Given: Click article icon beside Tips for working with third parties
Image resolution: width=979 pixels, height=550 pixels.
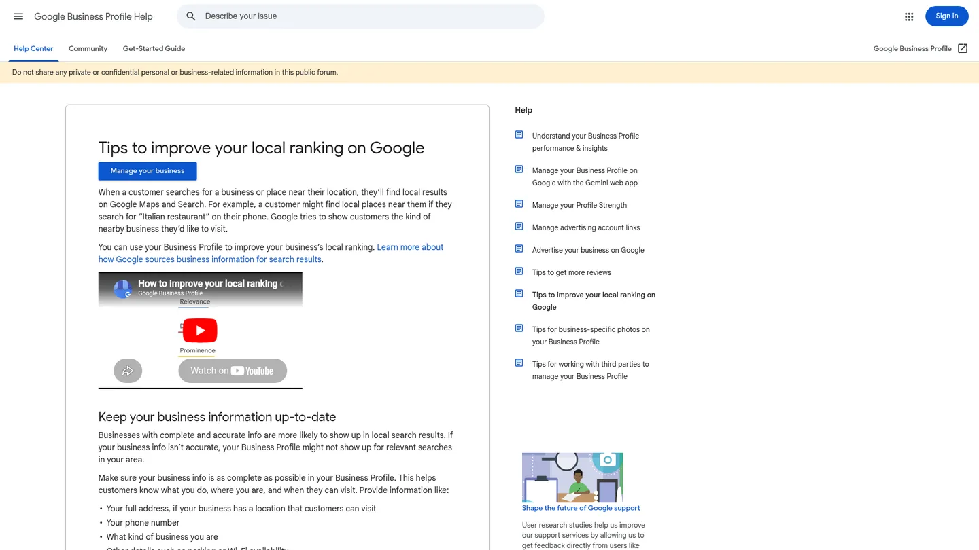Looking at the screenshot, I should point(519,363).
